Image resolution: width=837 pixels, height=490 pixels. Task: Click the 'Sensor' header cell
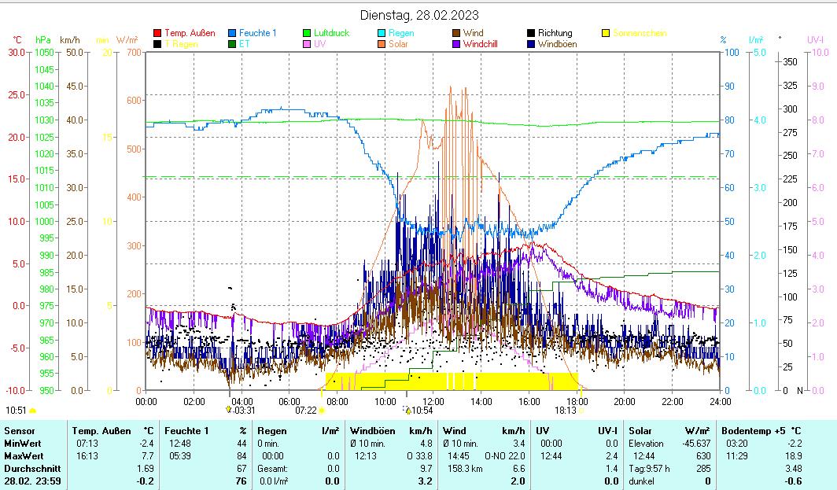pyautogui.click(x=20, y=431)
